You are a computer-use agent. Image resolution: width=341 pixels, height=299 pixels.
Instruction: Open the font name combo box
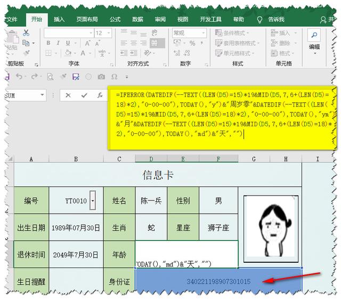pyautogui.click(x=69, y=33)
